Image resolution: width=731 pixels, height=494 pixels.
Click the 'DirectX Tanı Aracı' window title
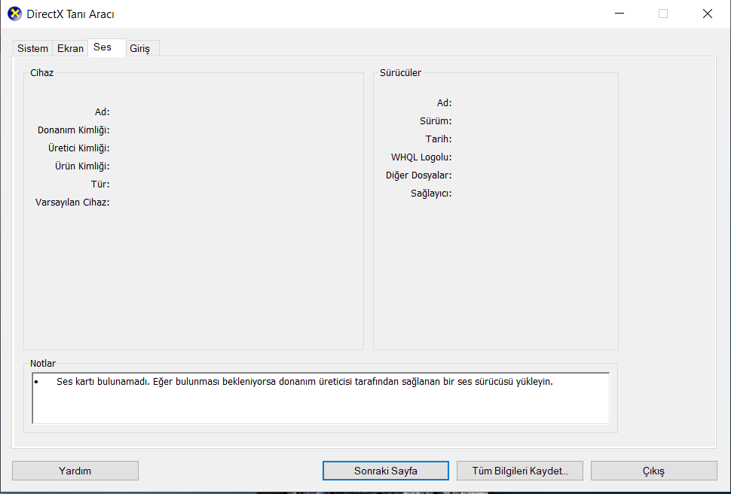coord(70,14)
